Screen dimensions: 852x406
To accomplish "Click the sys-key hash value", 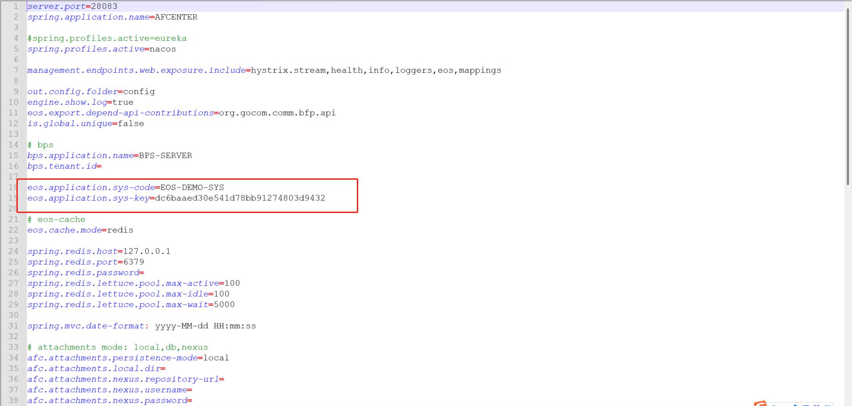I will (x=240, y=198).
